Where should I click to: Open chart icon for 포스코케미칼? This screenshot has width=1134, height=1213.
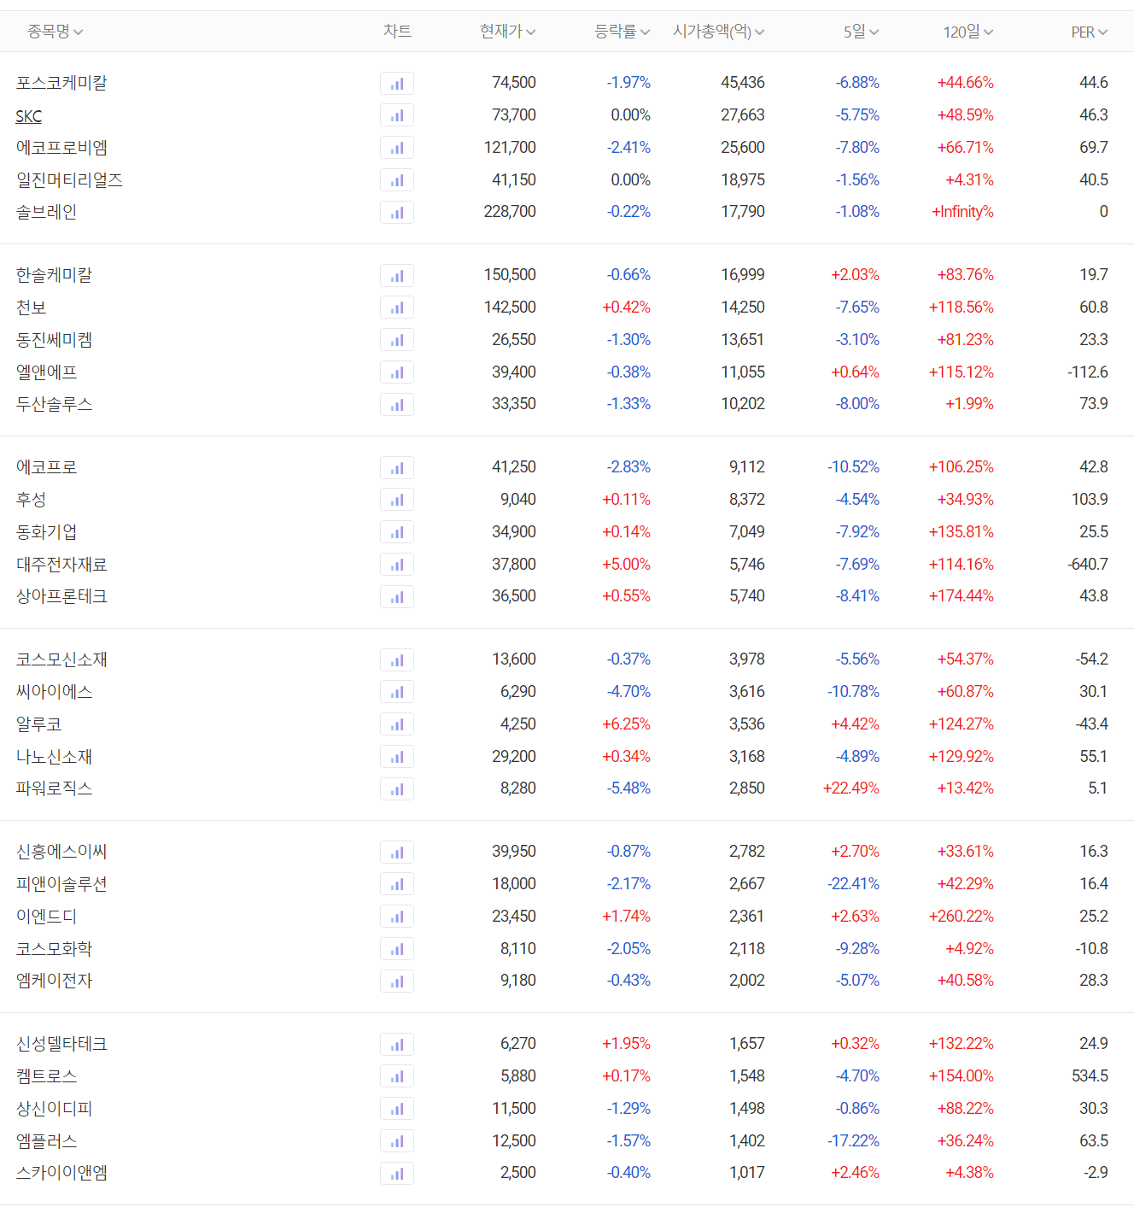(397, 83)
